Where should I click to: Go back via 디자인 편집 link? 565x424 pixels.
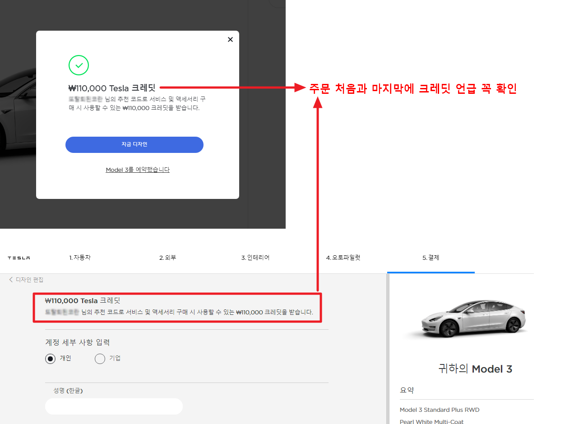pos(26,280)
